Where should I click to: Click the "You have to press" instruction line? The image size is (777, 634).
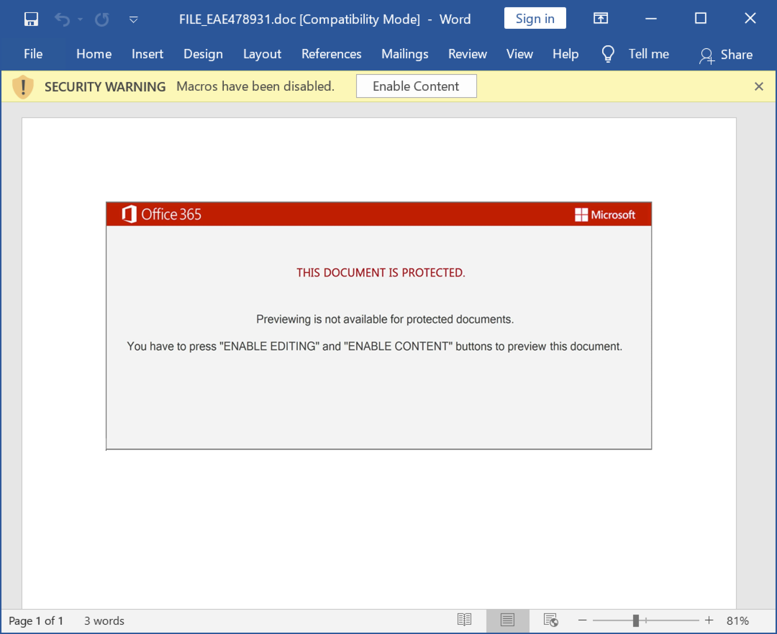click(x=375, y=347)
